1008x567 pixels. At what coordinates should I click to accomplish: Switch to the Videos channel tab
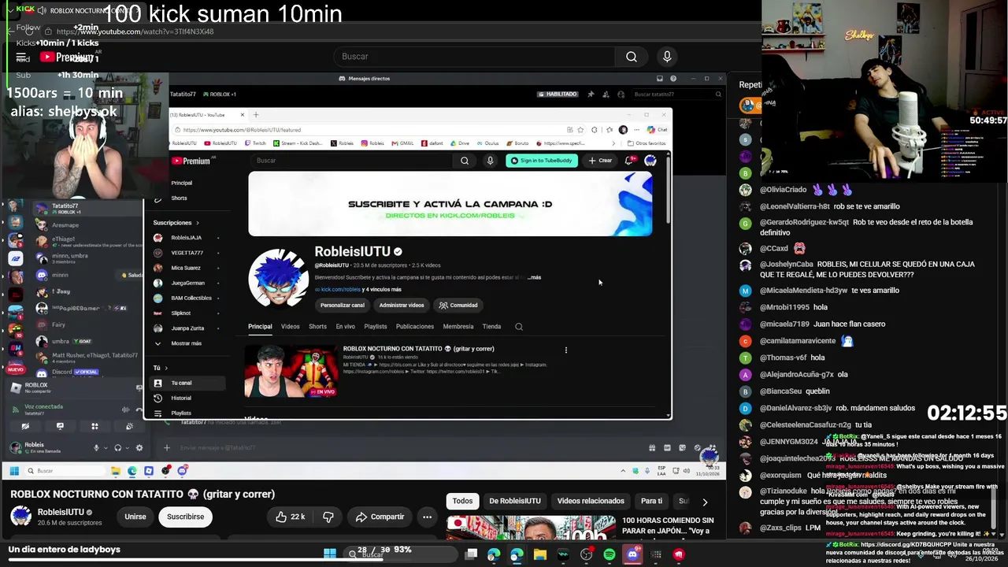click(x=291, y=327)
